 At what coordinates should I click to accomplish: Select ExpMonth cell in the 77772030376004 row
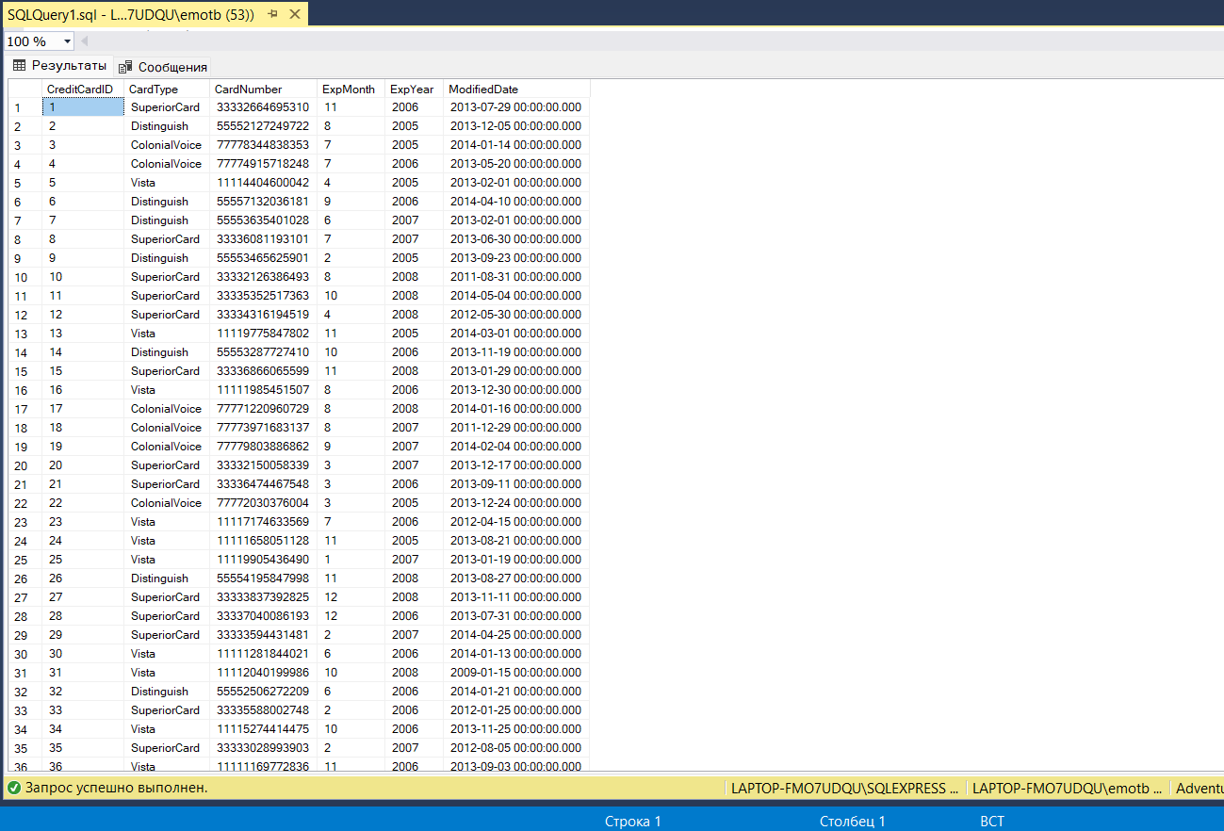click(x=351, y=503)
